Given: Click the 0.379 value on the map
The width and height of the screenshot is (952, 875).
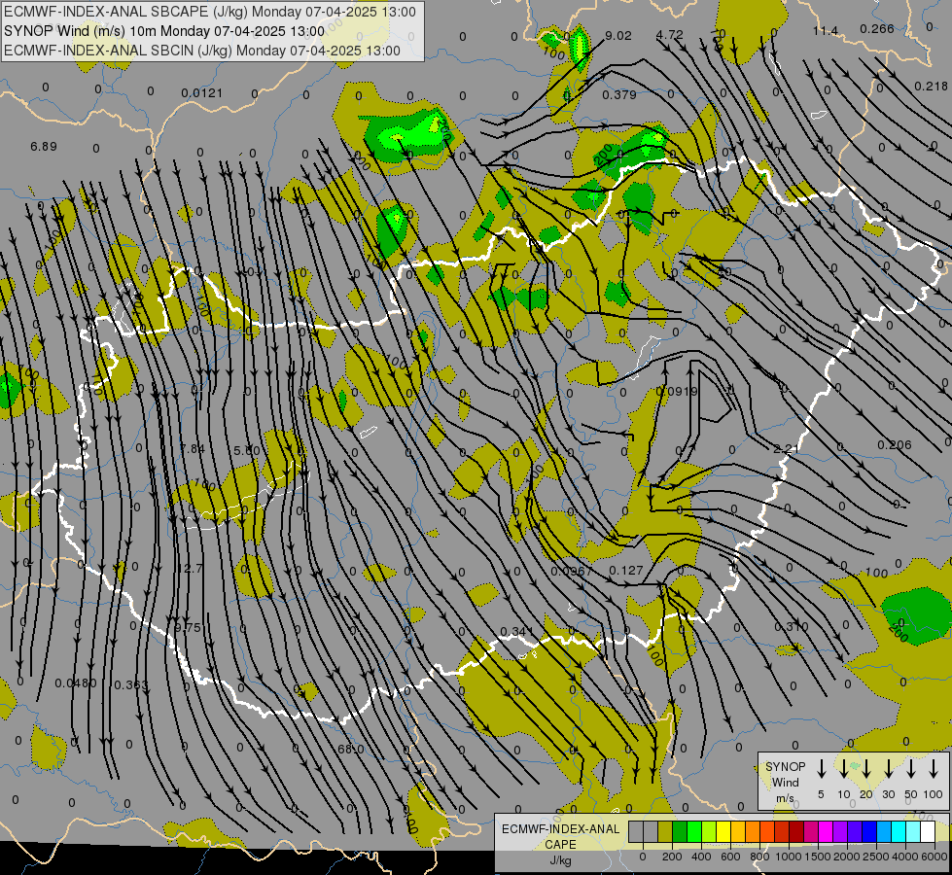Looking at the screenshot, I should point(619,94).
